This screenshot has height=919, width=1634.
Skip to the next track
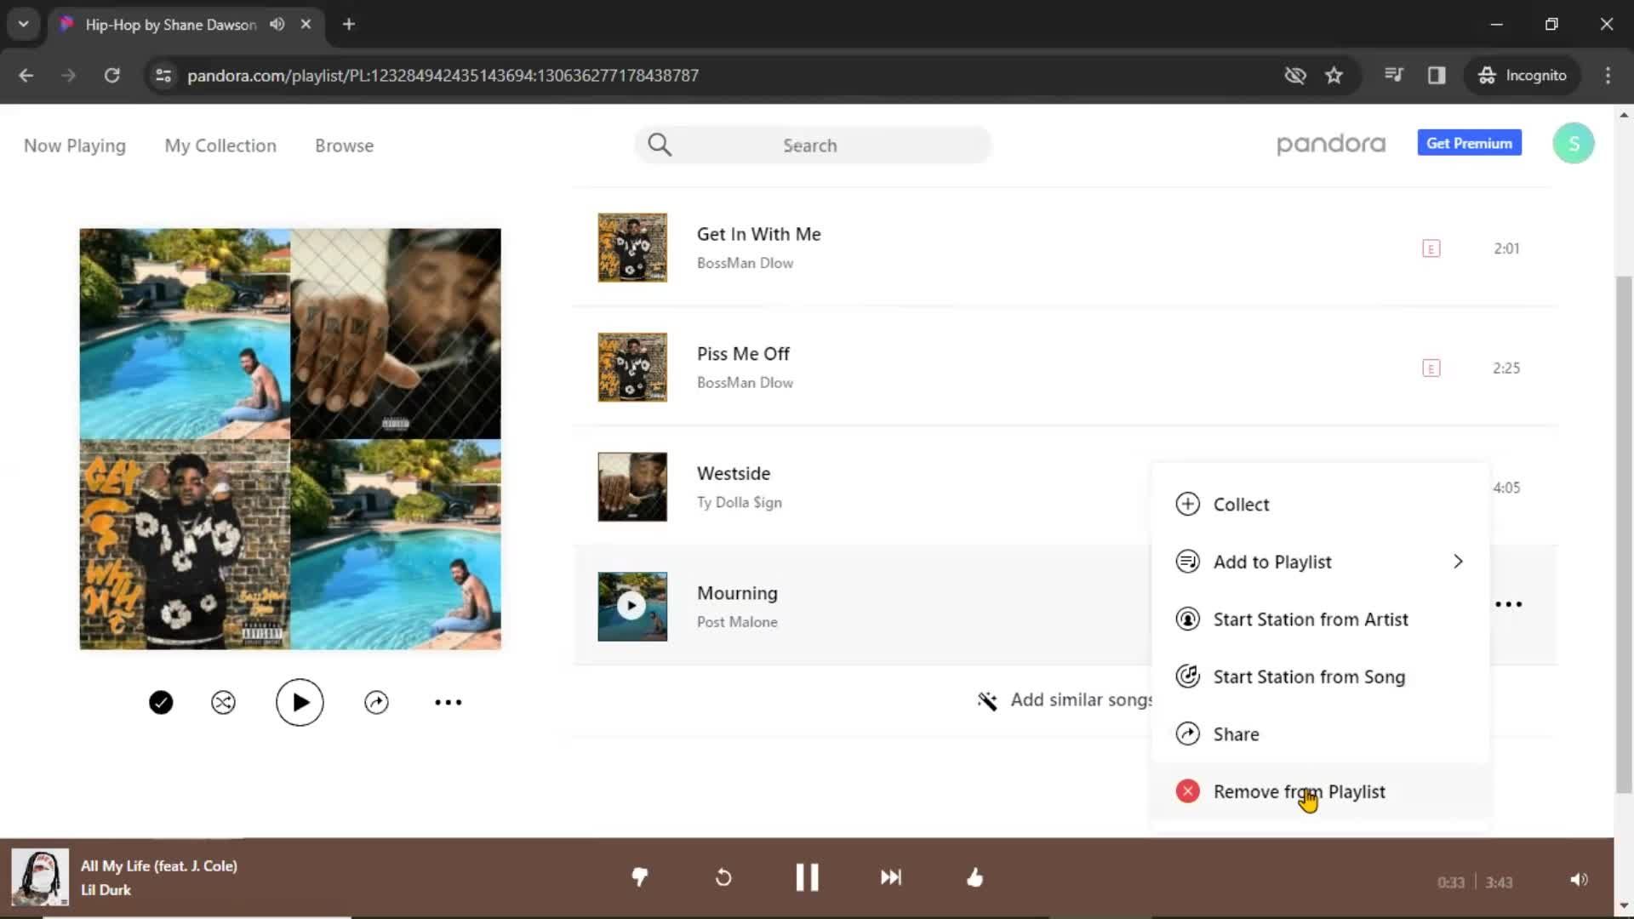point(891,877)
